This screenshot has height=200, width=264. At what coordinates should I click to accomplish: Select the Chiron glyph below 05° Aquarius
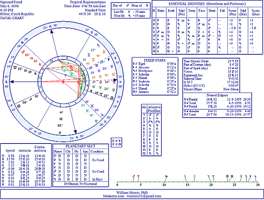(60, 133)
